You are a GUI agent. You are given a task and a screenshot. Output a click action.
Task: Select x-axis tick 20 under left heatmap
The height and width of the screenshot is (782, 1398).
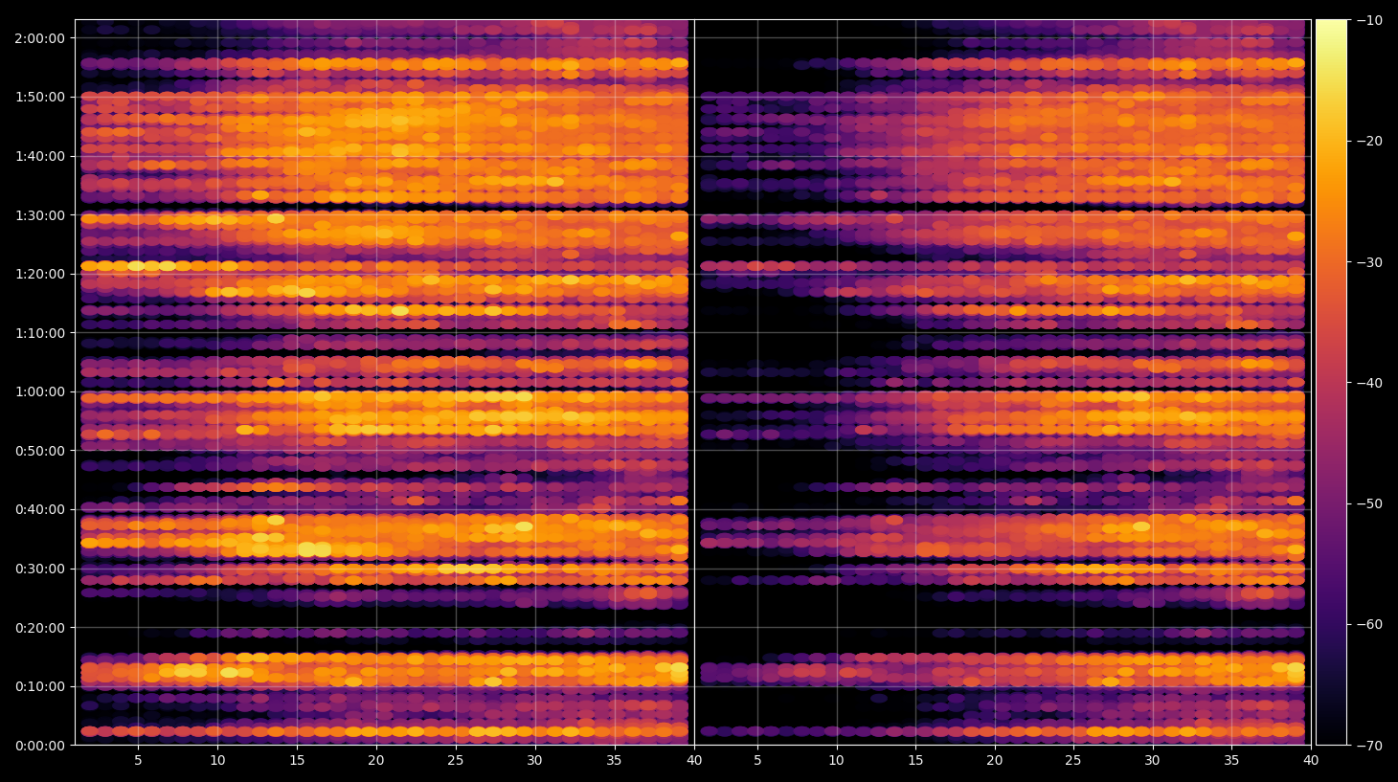point(376,761)
